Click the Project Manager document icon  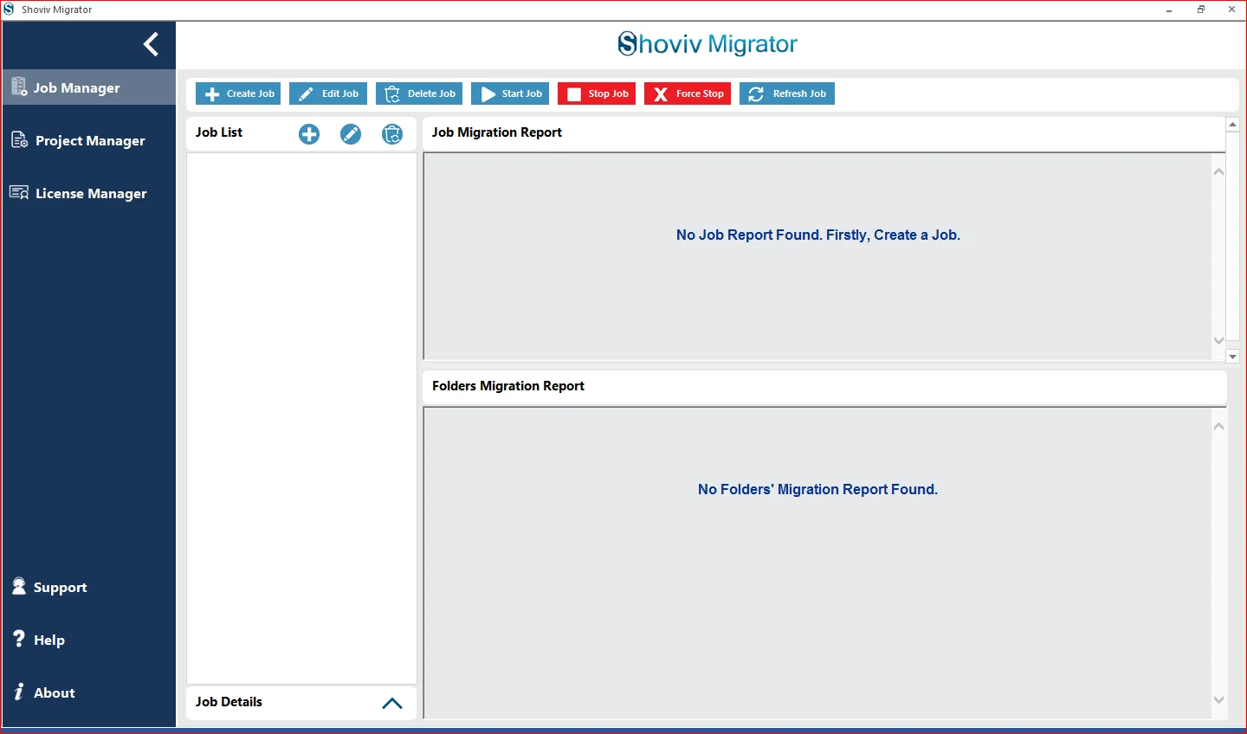coord(19,139)
